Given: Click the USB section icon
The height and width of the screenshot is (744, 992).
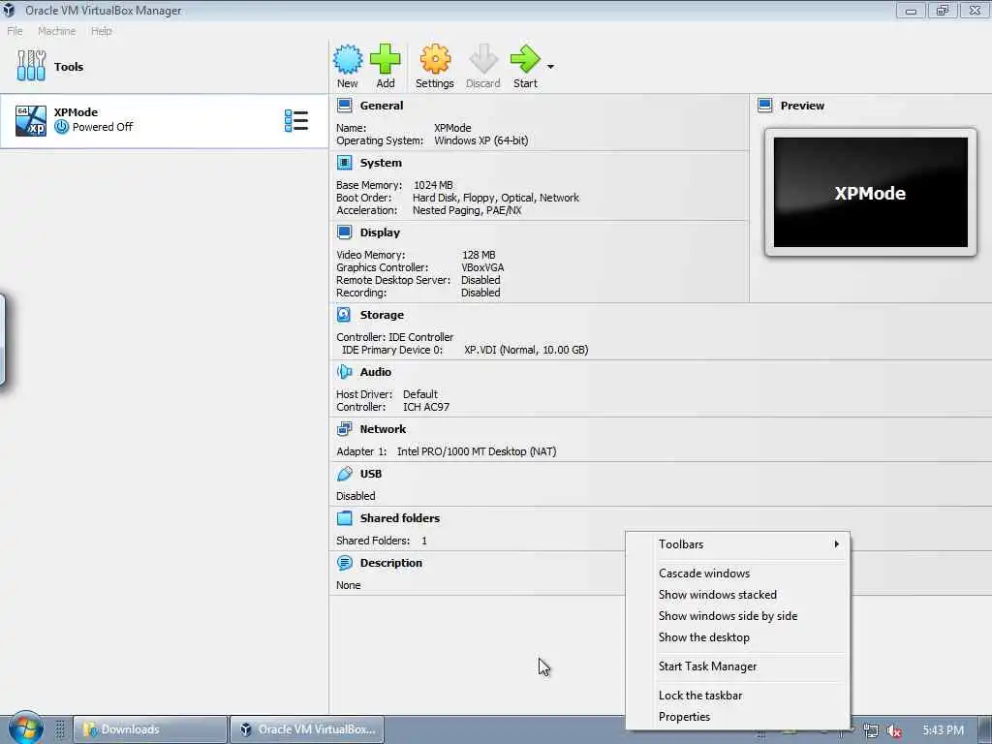Looking at the screenshot, I should pyautogui.click(x=344, y=474).
